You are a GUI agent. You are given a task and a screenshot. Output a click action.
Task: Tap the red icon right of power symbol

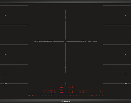(x=33, y=95)
